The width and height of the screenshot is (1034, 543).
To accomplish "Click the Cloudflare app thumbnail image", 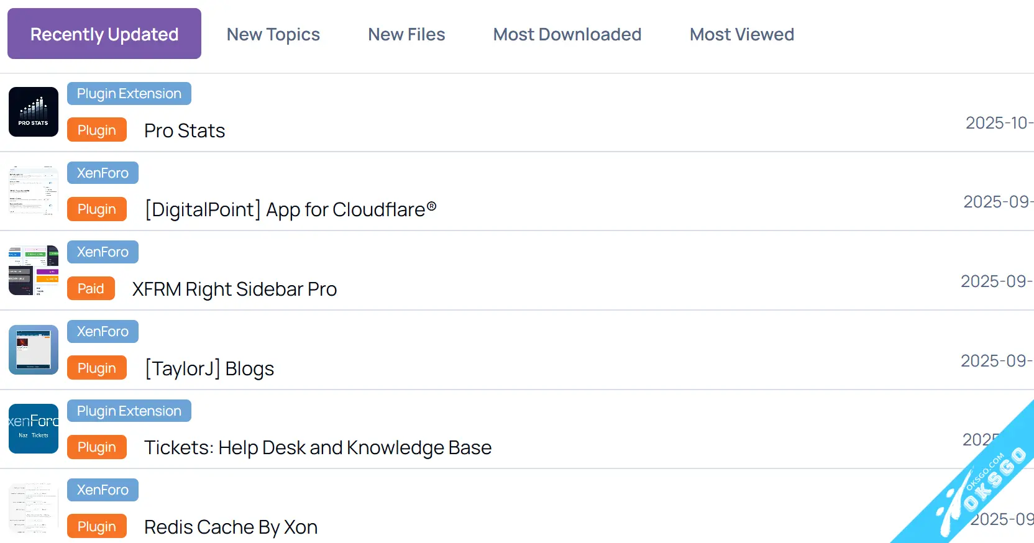I will pyautogui.click(x=34, y=191).
